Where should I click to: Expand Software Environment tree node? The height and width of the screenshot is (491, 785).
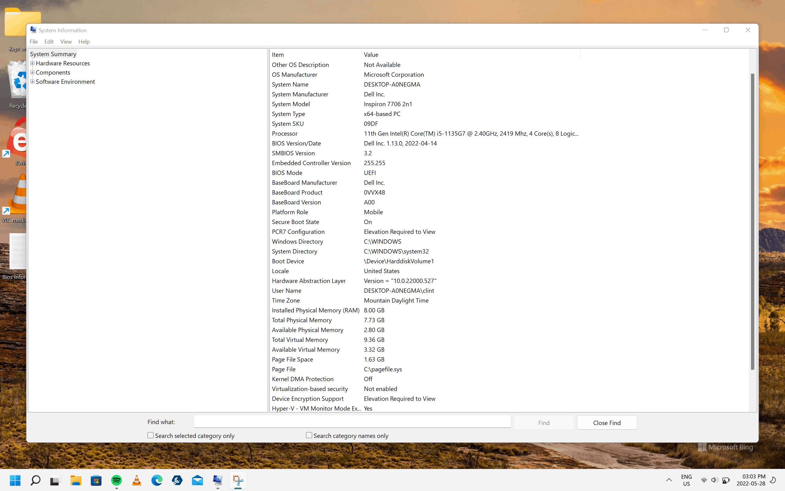tap(32, 82)
